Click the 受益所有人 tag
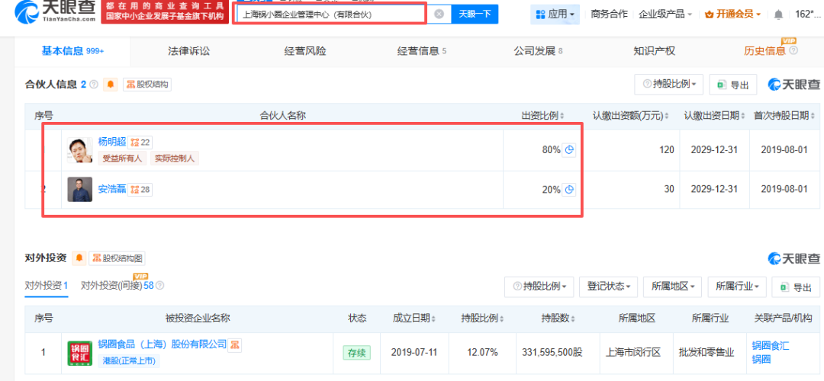The image size is (824, 381). (122, 158)
